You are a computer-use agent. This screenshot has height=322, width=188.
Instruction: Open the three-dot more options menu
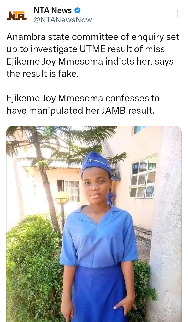[x=177, y=14]
